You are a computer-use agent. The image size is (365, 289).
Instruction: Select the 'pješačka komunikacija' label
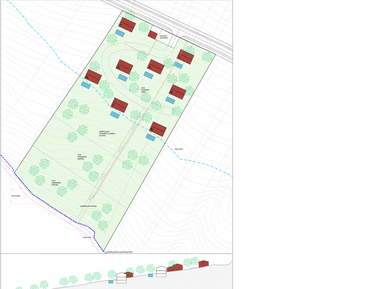coord(89,206)
